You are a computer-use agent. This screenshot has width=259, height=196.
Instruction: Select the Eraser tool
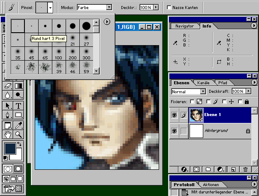[8, 86]
